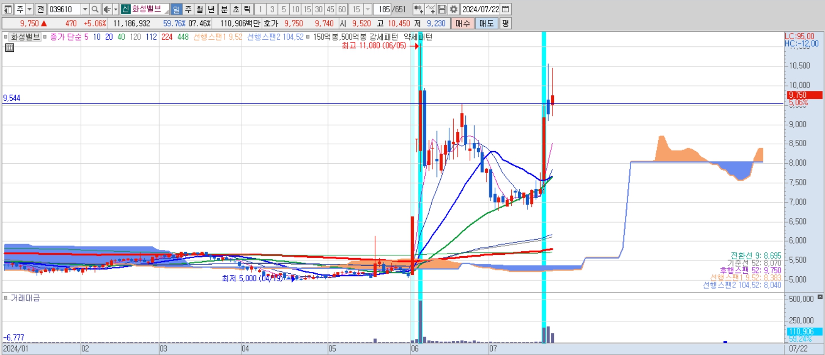Click the 매도 sell button
Viewport: 825px width, 355px height.
486,23
